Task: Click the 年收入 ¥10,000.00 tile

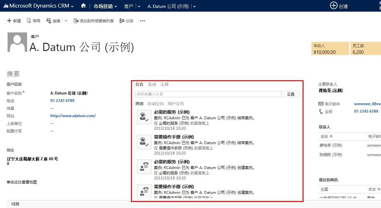Action: (x=330, y=49)
